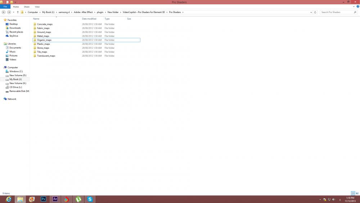Screen dimensions: 360x203
Task: Open Windows (C:) drive
Action: point(16,71)
